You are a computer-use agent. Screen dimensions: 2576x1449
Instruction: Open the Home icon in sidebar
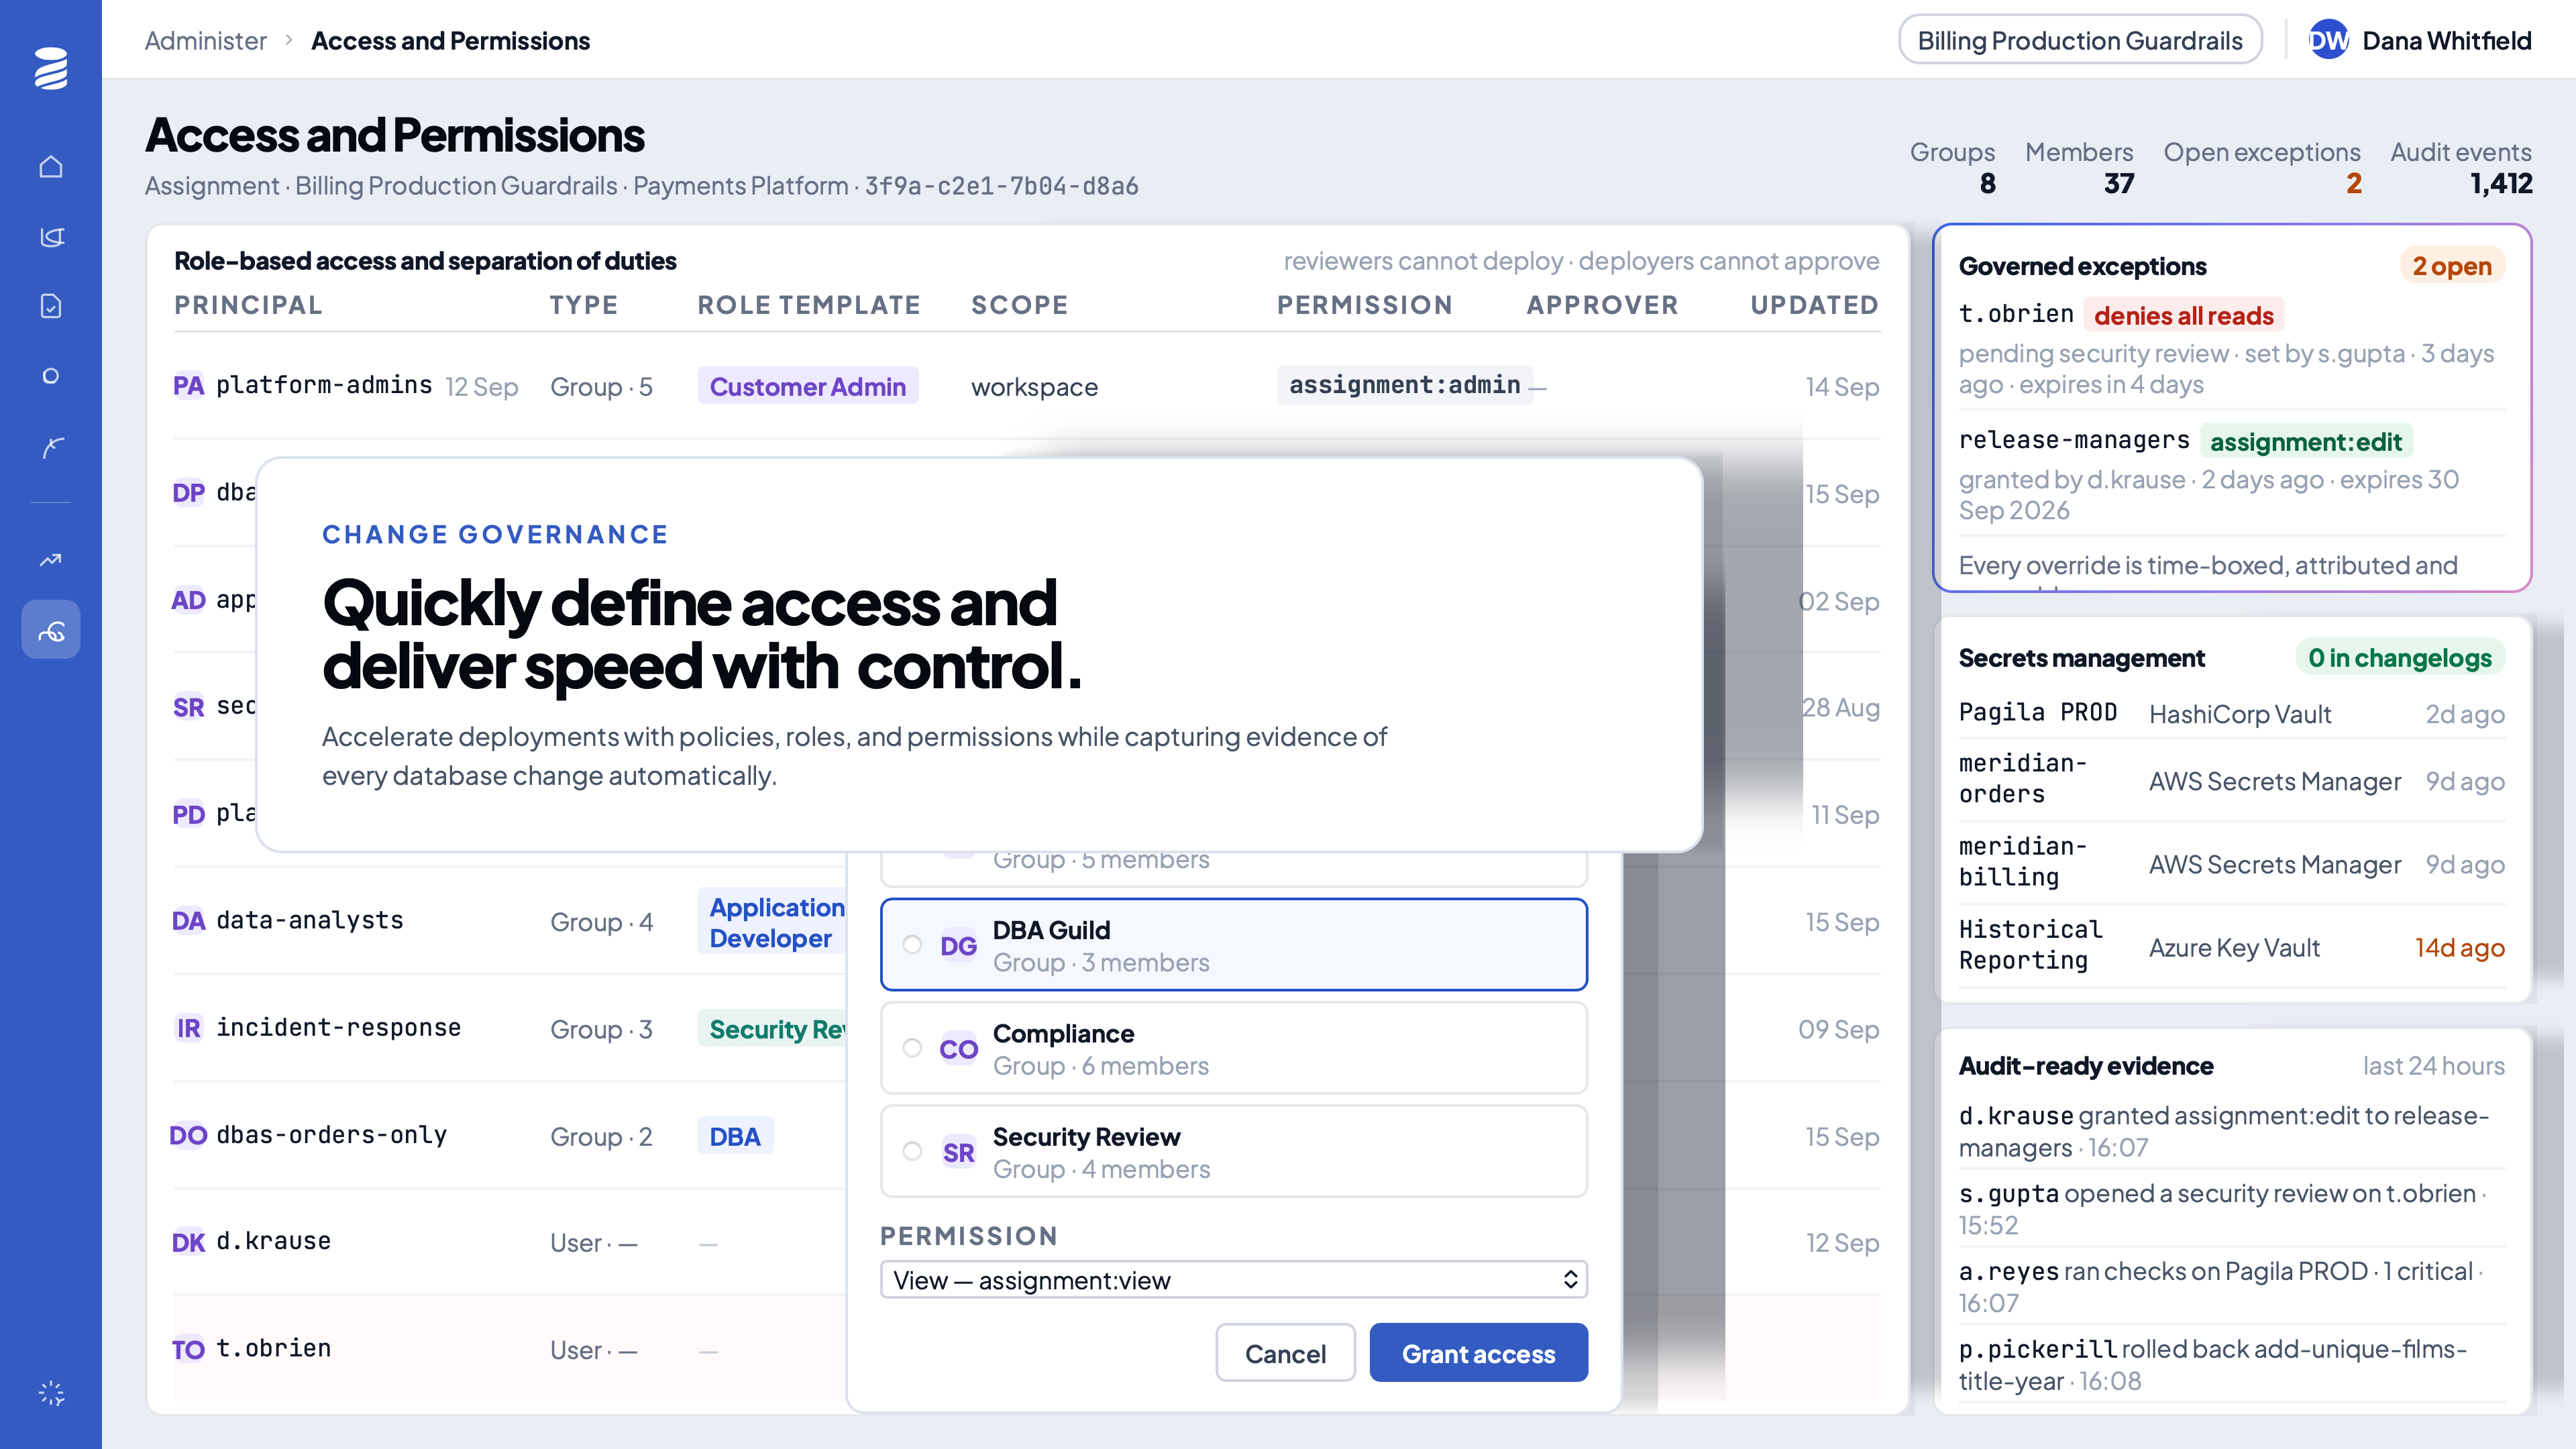[51, 166]
